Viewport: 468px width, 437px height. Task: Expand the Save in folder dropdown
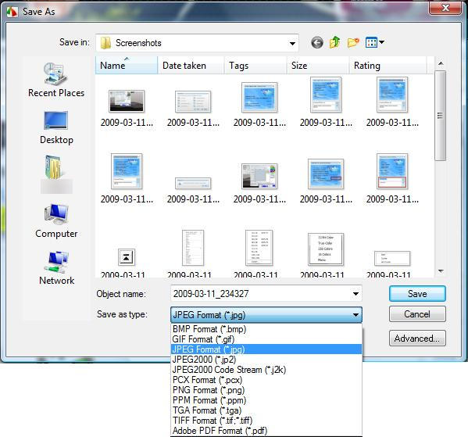pyautogui.click(x=292, y=43)
